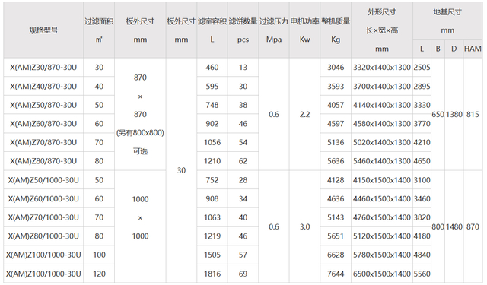Click model X(AM)Z80/1000-30U

43,236
